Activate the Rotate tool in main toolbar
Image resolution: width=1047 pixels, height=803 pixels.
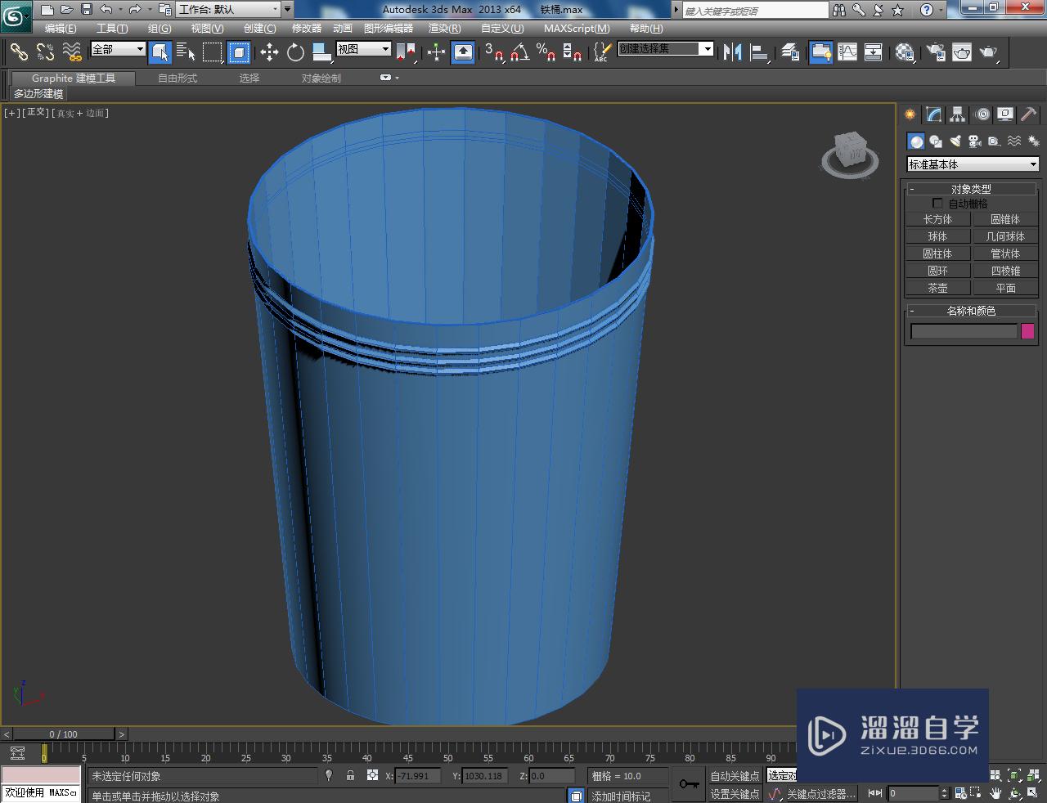pos(295,52)
